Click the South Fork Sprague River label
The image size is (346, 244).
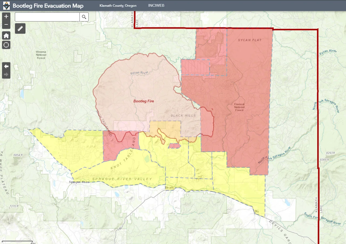click(x=323, y=218)
